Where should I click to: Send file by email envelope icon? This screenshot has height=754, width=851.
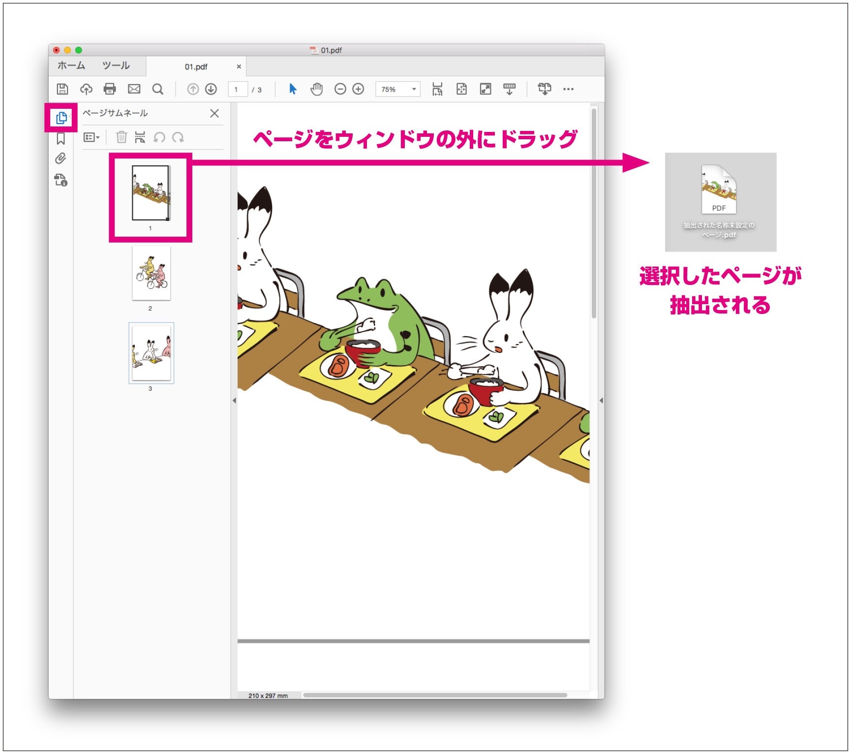[x=134, y=89]
